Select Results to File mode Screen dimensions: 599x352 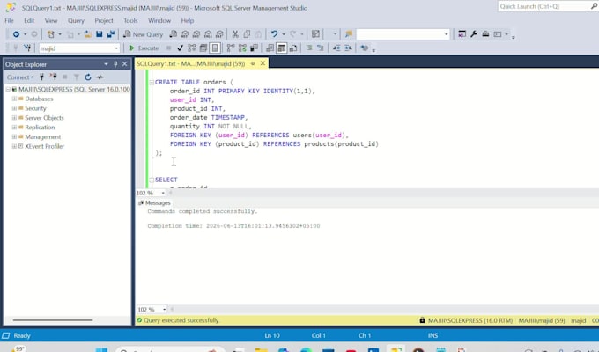tap(293, 48)
